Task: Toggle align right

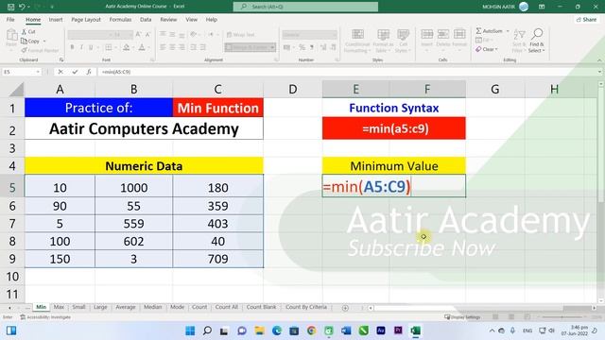Action: 181,47
